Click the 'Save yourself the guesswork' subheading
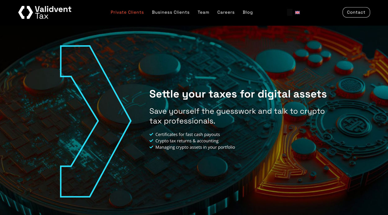Image resolution: width=388 pixels, height=215 pixels. coord(237,116)
